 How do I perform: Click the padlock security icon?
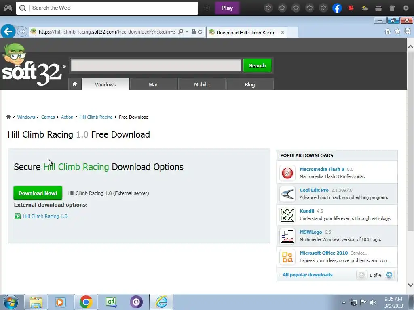coord(194,31)
